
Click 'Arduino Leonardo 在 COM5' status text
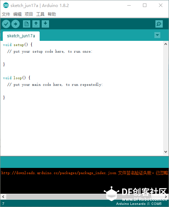pyautogui.click(x=139, y=204)
